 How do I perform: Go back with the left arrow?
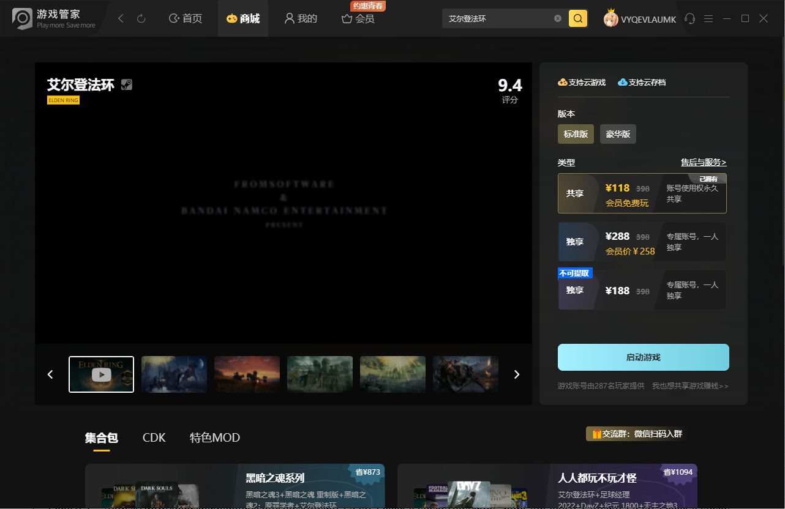point(121,19)
